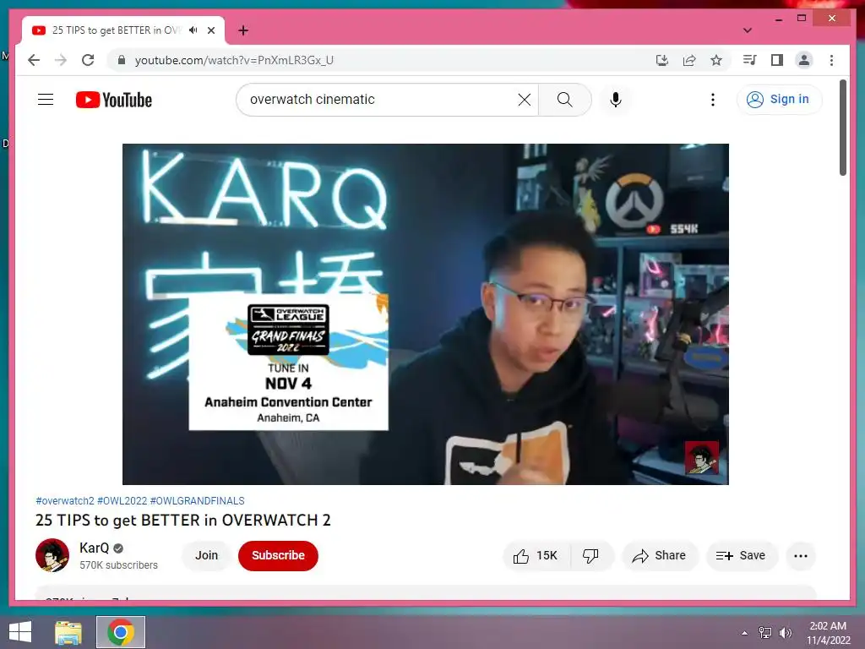865x649 pixels.
Task: Reload the YouTube page
Action: pyautogui.click(x=88, y=60)
